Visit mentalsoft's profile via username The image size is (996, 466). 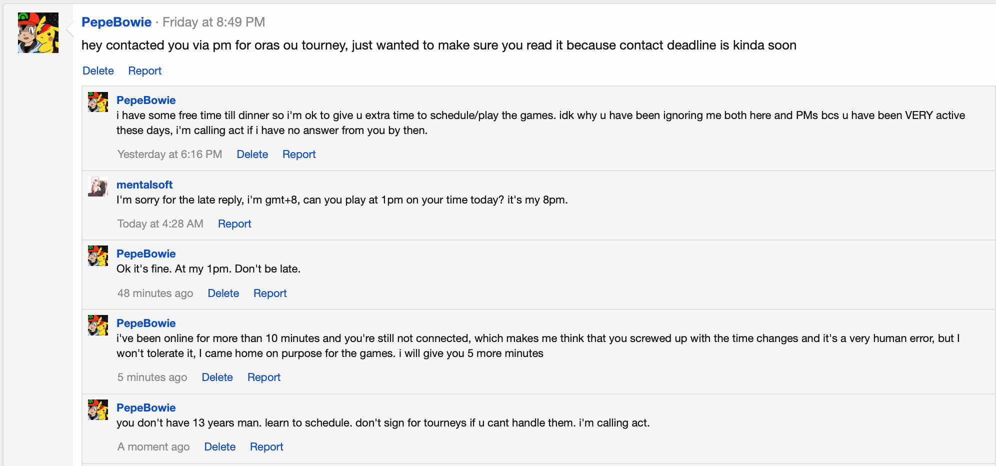[144, 184]
